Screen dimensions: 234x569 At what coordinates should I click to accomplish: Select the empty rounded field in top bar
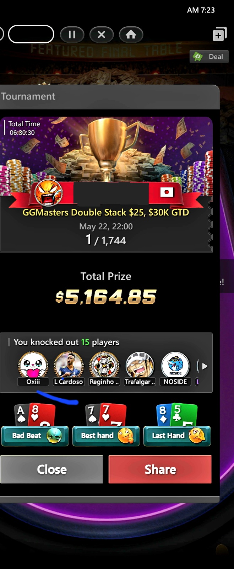point(31,34)
